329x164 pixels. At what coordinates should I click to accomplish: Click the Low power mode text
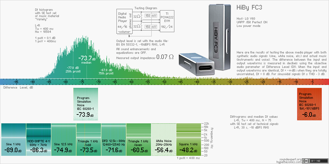[248, 26]
